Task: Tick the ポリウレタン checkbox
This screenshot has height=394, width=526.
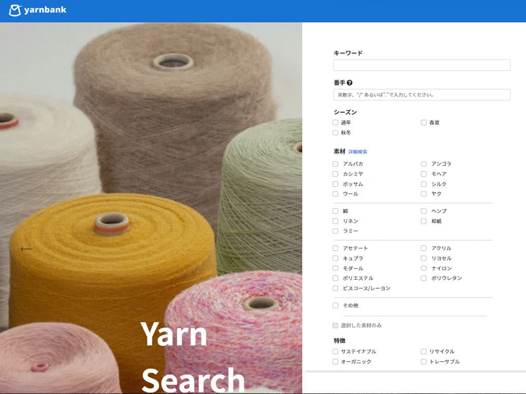Action: click(424, 278)
